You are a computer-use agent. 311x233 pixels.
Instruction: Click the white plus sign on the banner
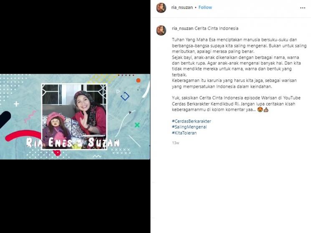pyautogui.click(x=16, y=104)
